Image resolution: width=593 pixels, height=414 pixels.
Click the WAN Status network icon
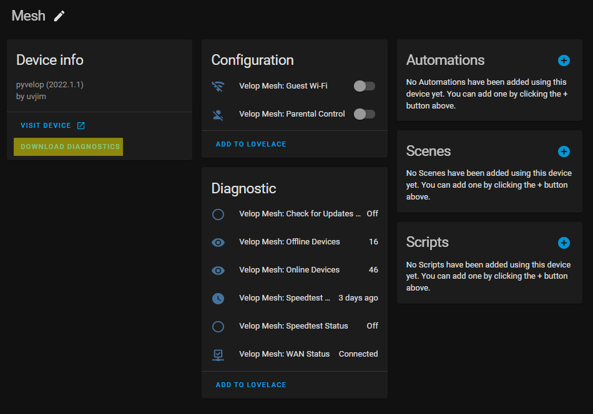pos(218,355)
